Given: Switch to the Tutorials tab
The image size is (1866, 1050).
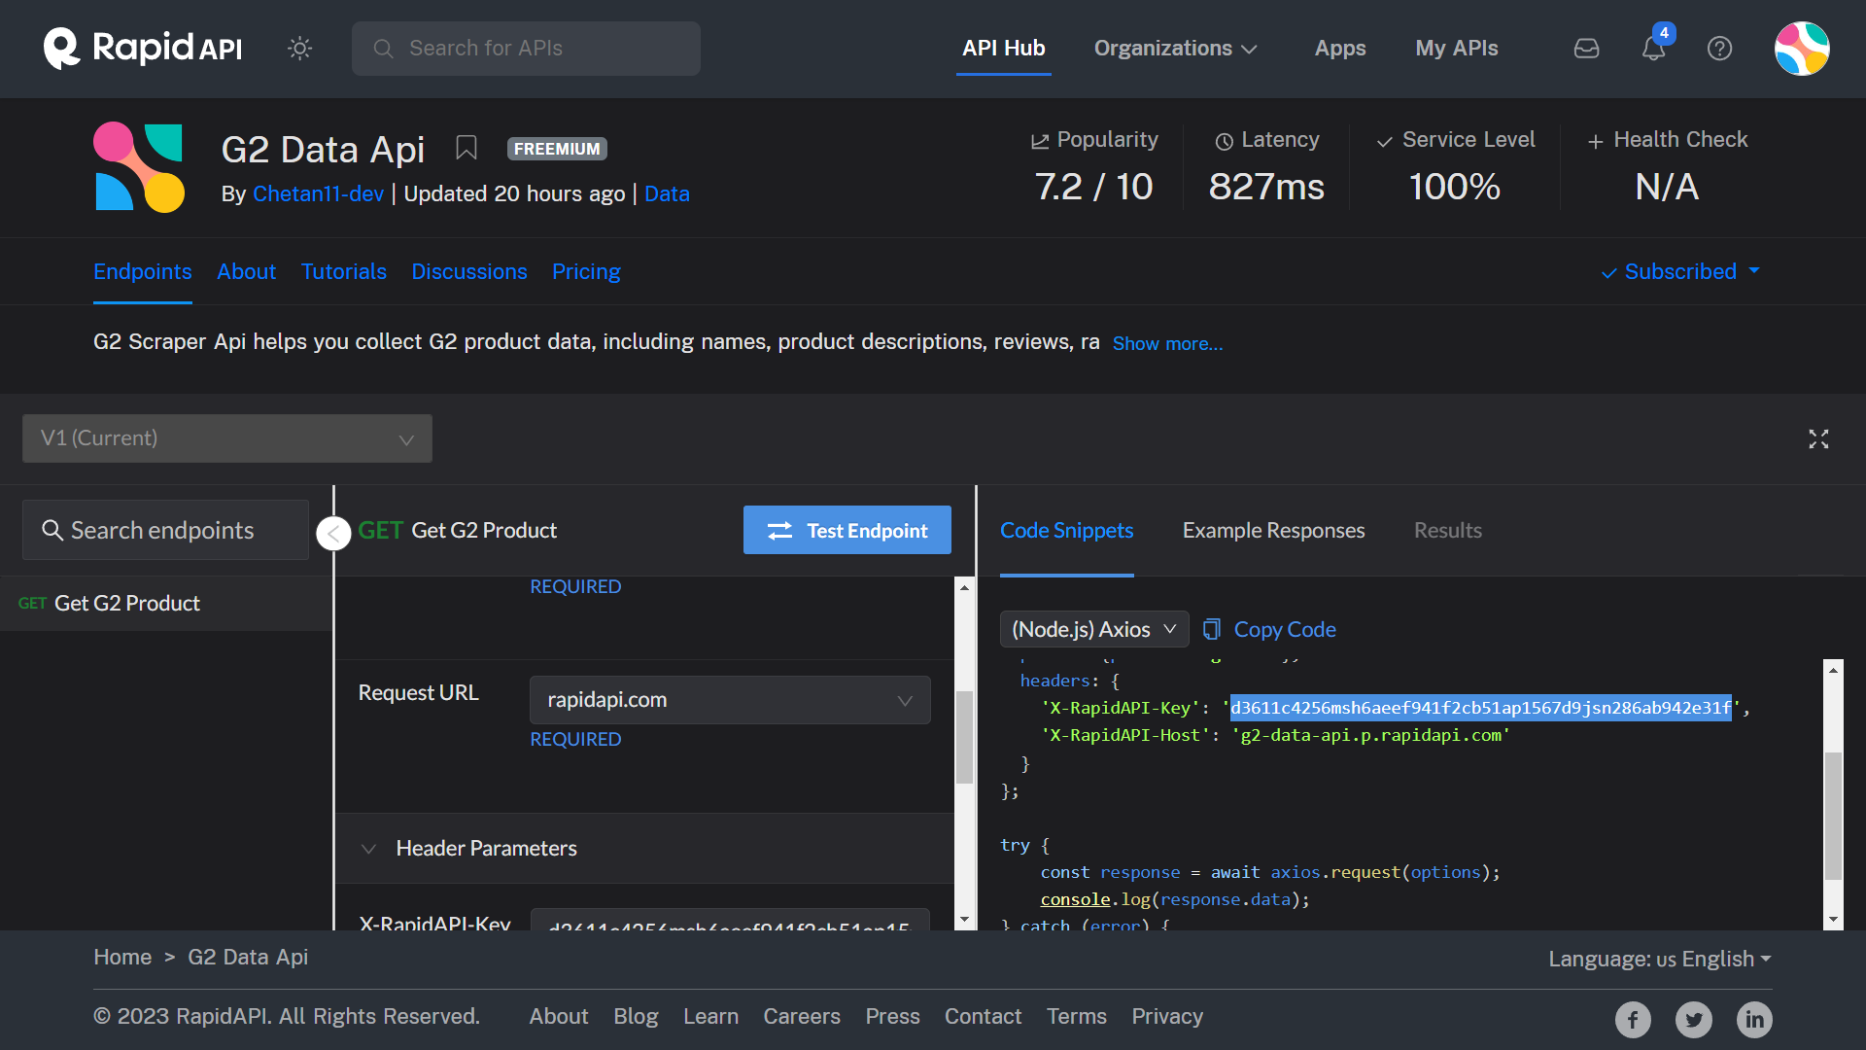Looking at the screenshot, I should [344, 271].
